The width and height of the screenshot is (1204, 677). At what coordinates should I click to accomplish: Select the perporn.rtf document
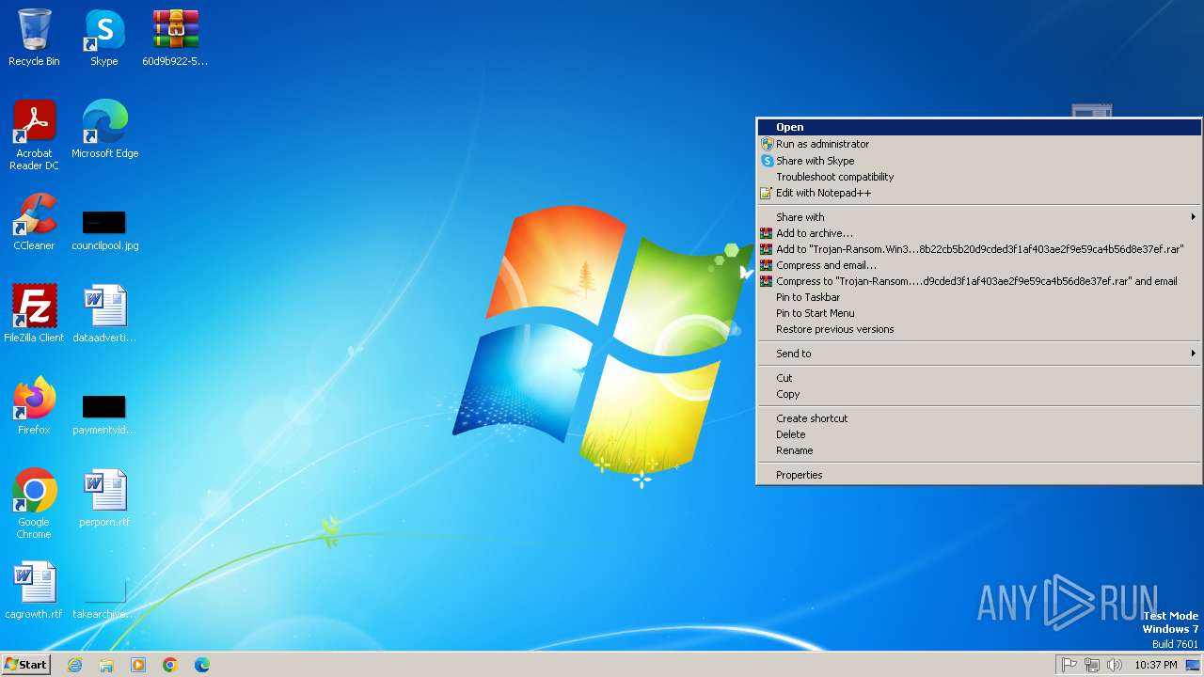[x=104, y=498]
